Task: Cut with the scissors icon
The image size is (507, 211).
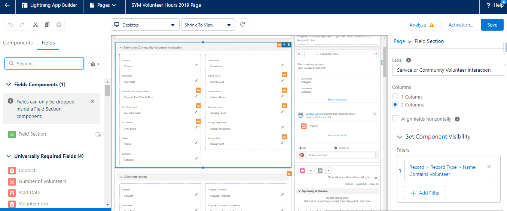Action: coord(36,25)
